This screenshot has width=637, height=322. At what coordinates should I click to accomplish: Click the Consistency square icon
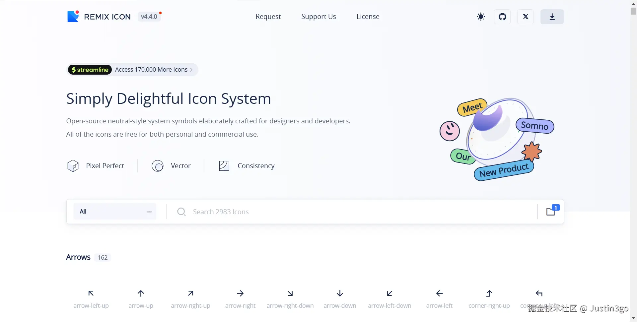(x=224, y=165)
